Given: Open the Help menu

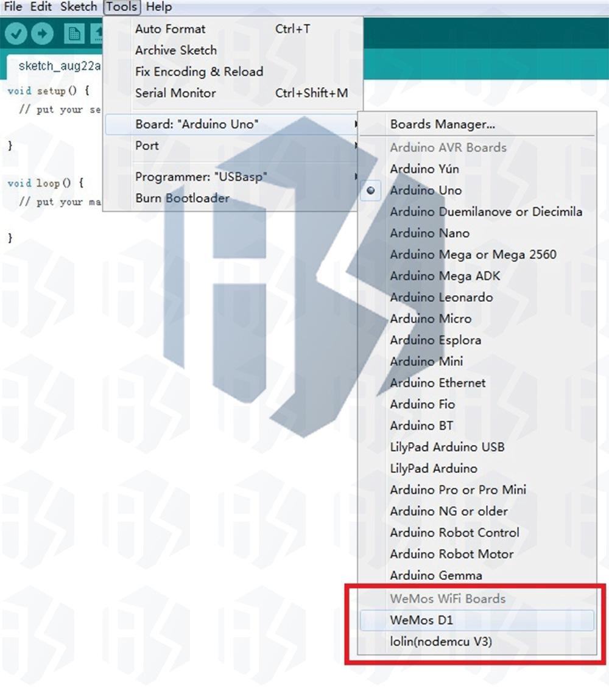Looking at the screenshot, I should [159, 7].
